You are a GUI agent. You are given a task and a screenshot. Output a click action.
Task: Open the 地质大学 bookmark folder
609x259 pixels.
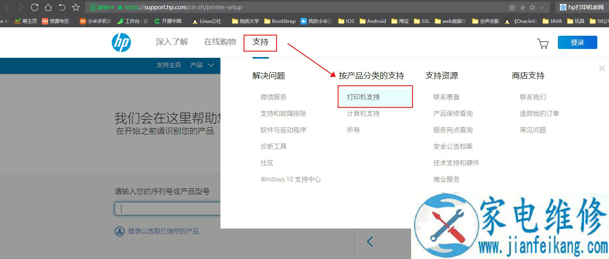coord(245,21)
